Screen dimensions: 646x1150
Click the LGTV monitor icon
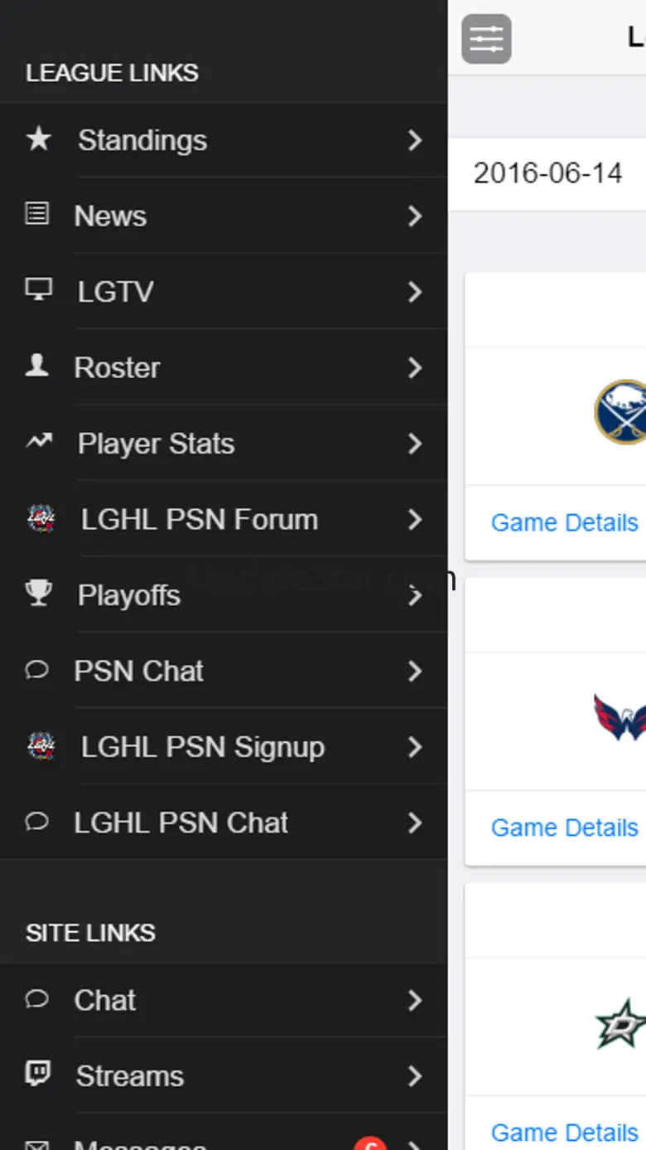click(x=38, y=290)
